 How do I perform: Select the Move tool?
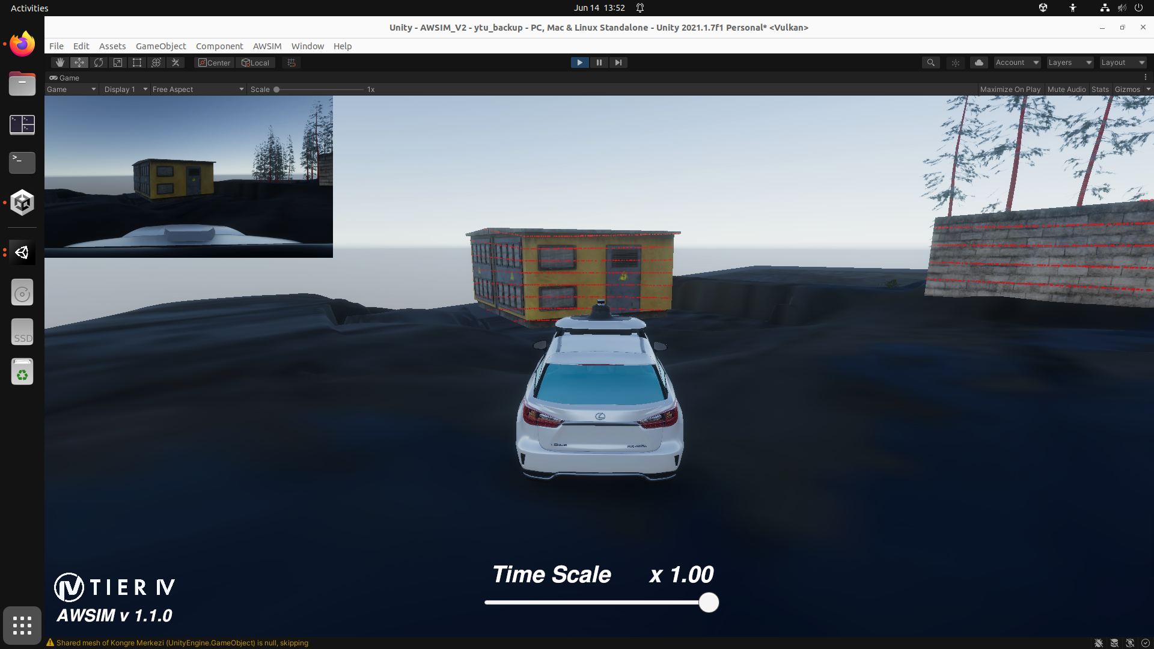[79, 62]
